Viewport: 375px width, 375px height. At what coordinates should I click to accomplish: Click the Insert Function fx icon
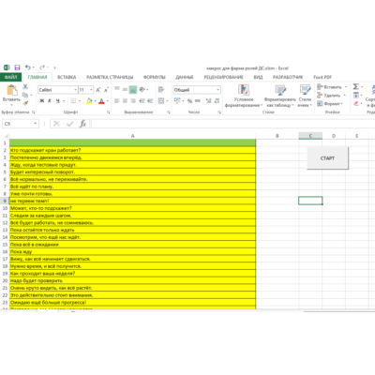pyautogui.click(x=82, y=124)
